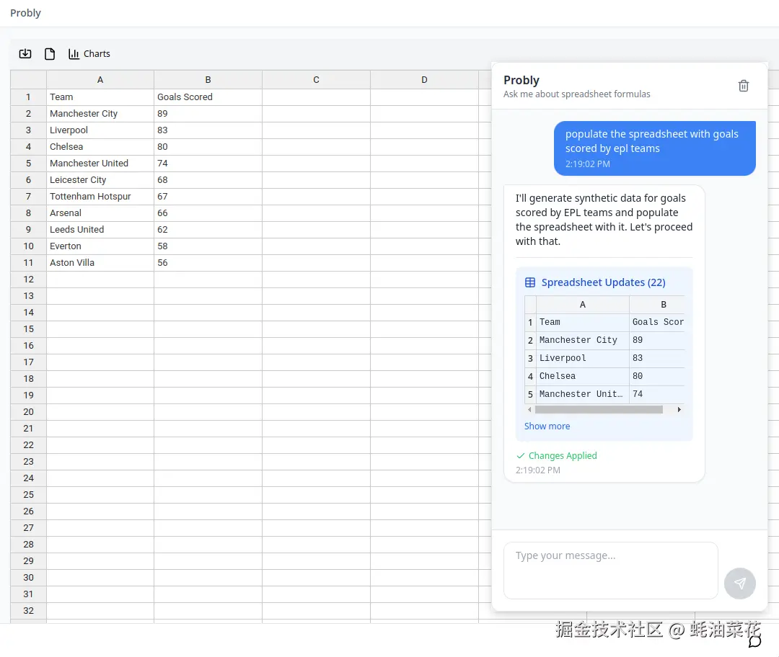Select the Tottenham Hotspur cell
This screenshot has height=657, width=779.
[x=100, y=197]
